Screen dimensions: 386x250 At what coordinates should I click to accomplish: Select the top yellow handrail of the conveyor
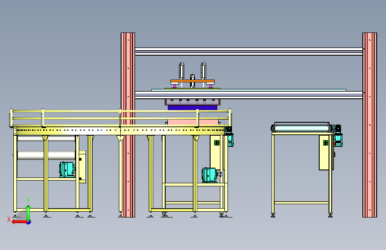pos(121,111)
